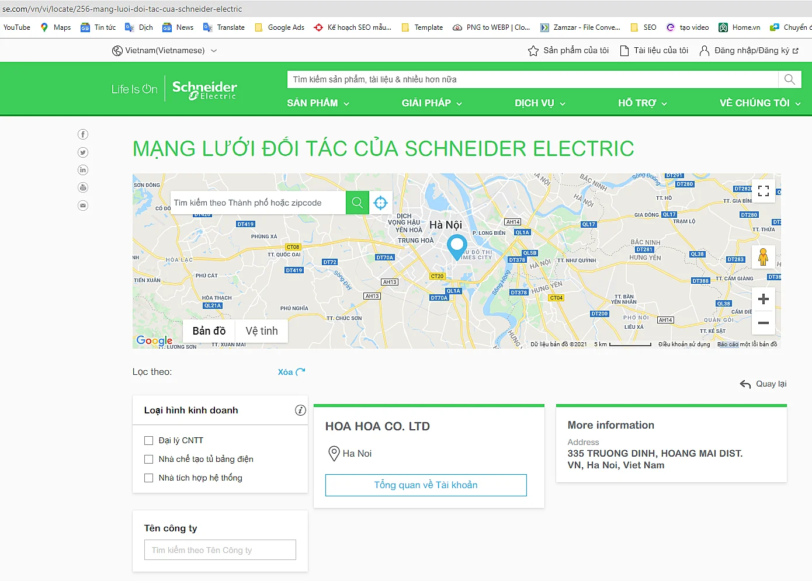Open the News bookmark

tap(178, 27)
